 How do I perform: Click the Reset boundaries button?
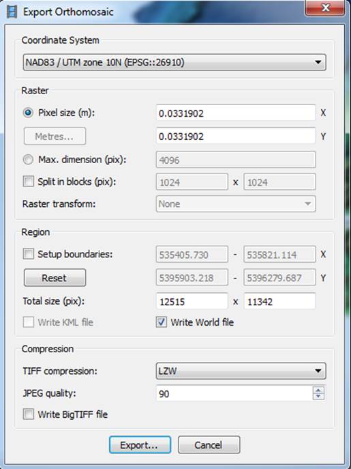[55, 278]
